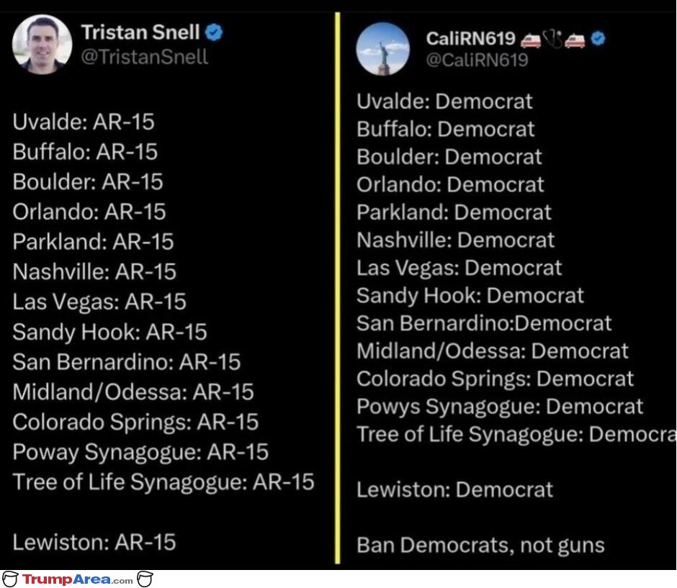Open Tristan Snell's profile photo
This screenshot has width=677, height=588.
click(x=42, y=45)
